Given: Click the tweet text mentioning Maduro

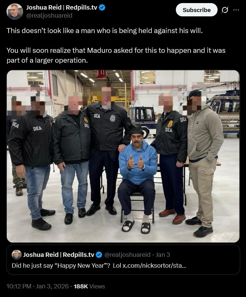Looking at the screenshot, I should (116, 55).
